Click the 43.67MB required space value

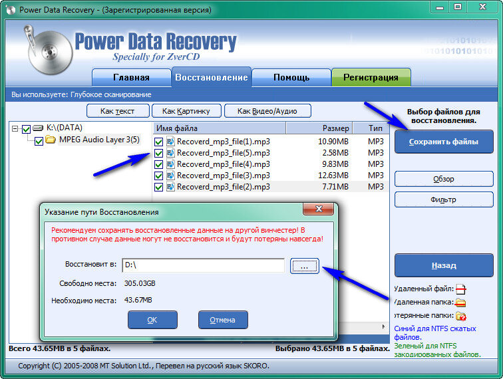pos(138,300)
